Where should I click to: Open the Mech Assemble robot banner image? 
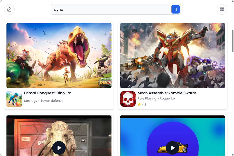(173, 56)
